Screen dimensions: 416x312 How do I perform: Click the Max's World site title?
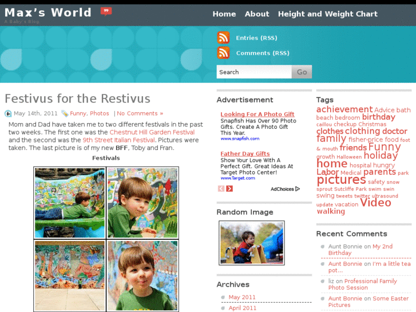click(x=48, y=13)
